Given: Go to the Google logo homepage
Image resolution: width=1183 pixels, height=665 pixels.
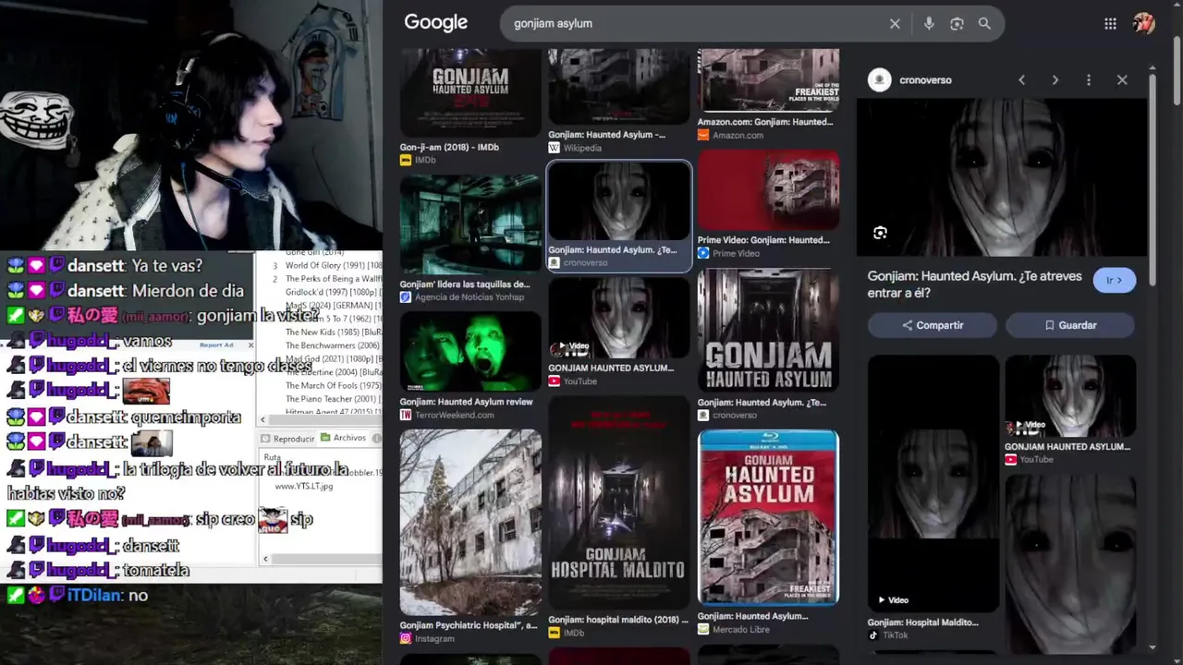Looking at the screenshot, I should (436, 23).
